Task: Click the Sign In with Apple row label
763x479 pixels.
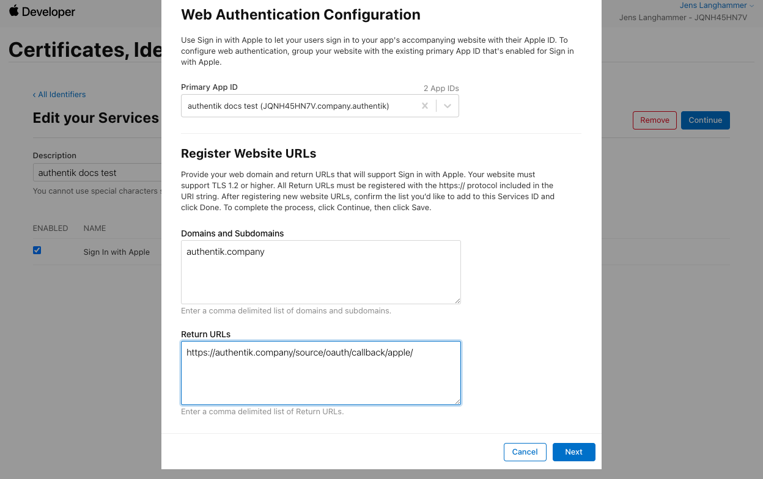Action: pos(116,252)
